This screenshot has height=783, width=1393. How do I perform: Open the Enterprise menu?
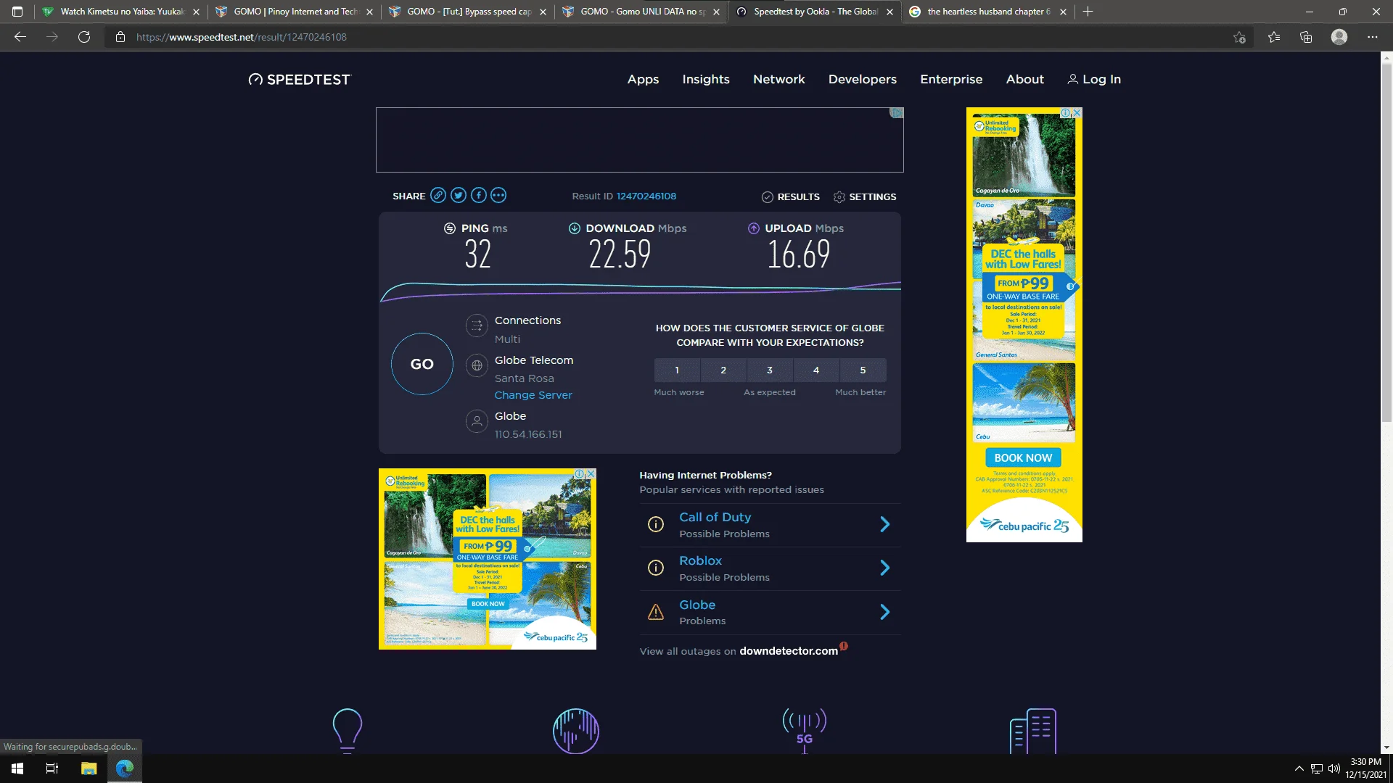pyautogui.click(x=951, y=80)
